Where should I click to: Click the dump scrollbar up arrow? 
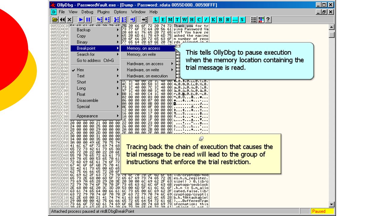331,27
